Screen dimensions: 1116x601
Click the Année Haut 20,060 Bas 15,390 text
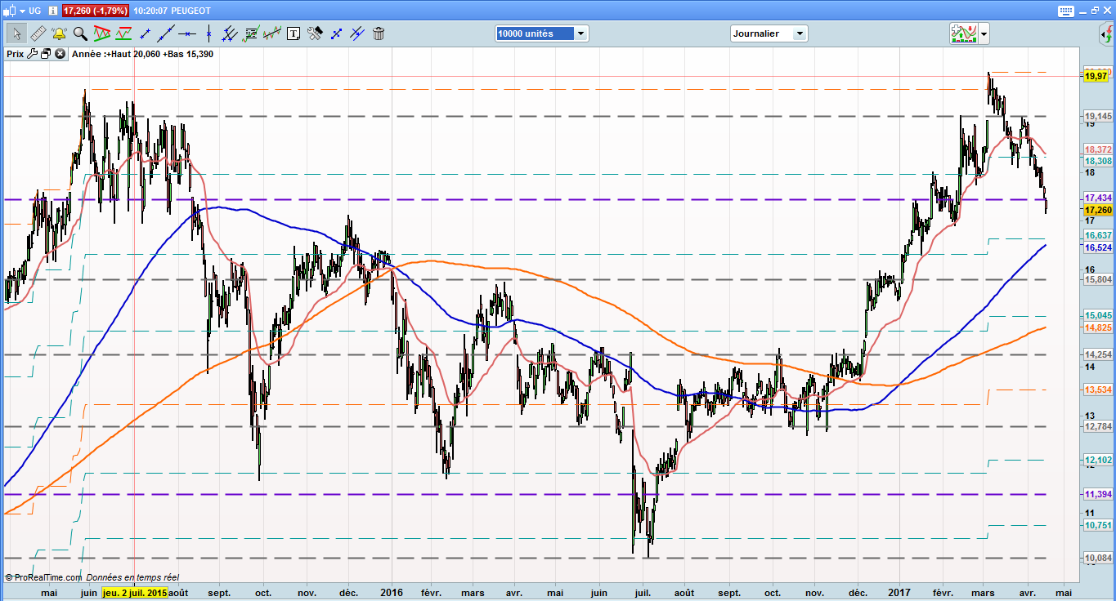(x=143, y=54)
